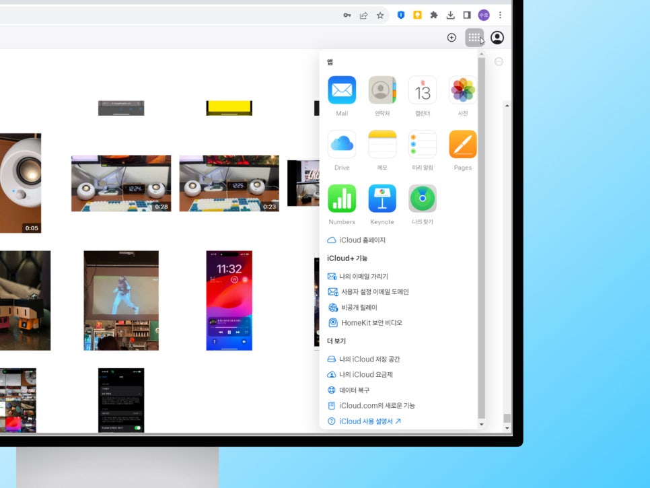Toggle the browser side panel icon
650x488 pixels.
(467, 15)
